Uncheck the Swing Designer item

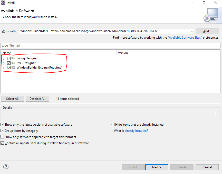(9, 58)
